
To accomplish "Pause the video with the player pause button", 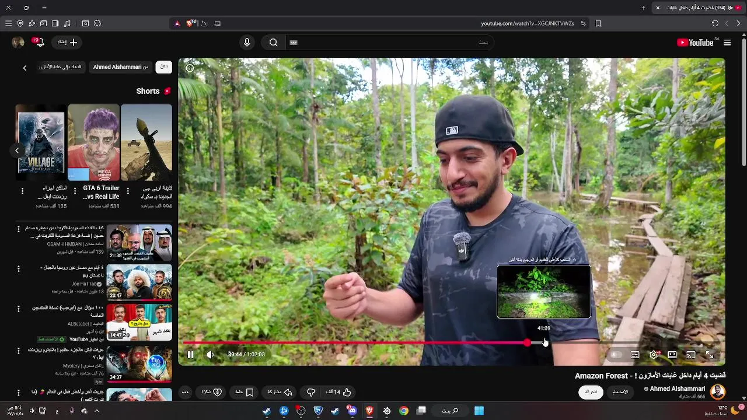I will point(190,355).
